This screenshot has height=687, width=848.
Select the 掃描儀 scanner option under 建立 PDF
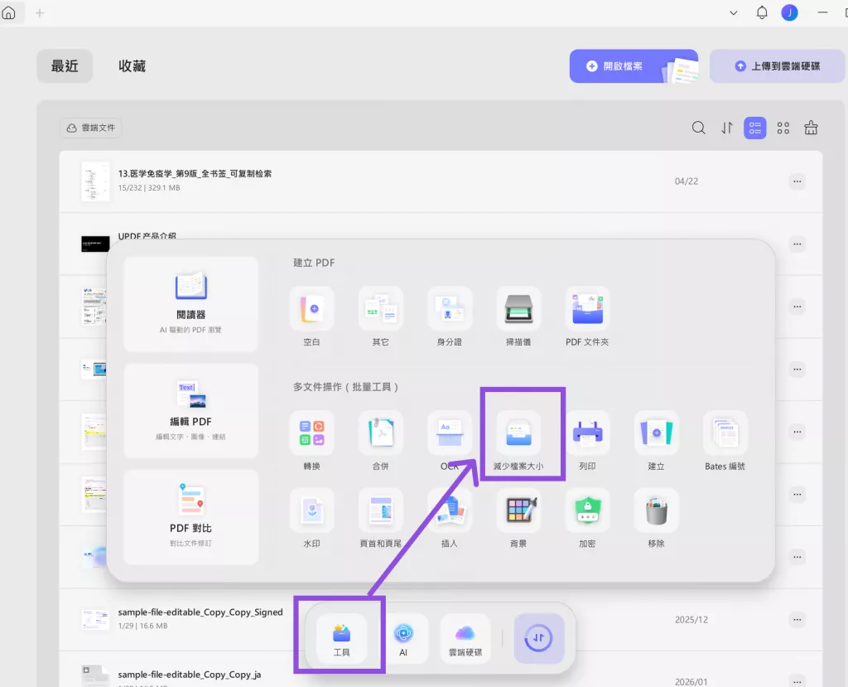click(518, 315)
